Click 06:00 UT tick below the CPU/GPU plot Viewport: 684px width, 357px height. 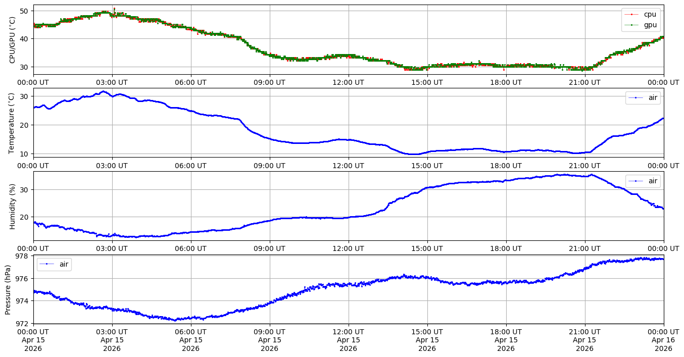coord(190,82)
